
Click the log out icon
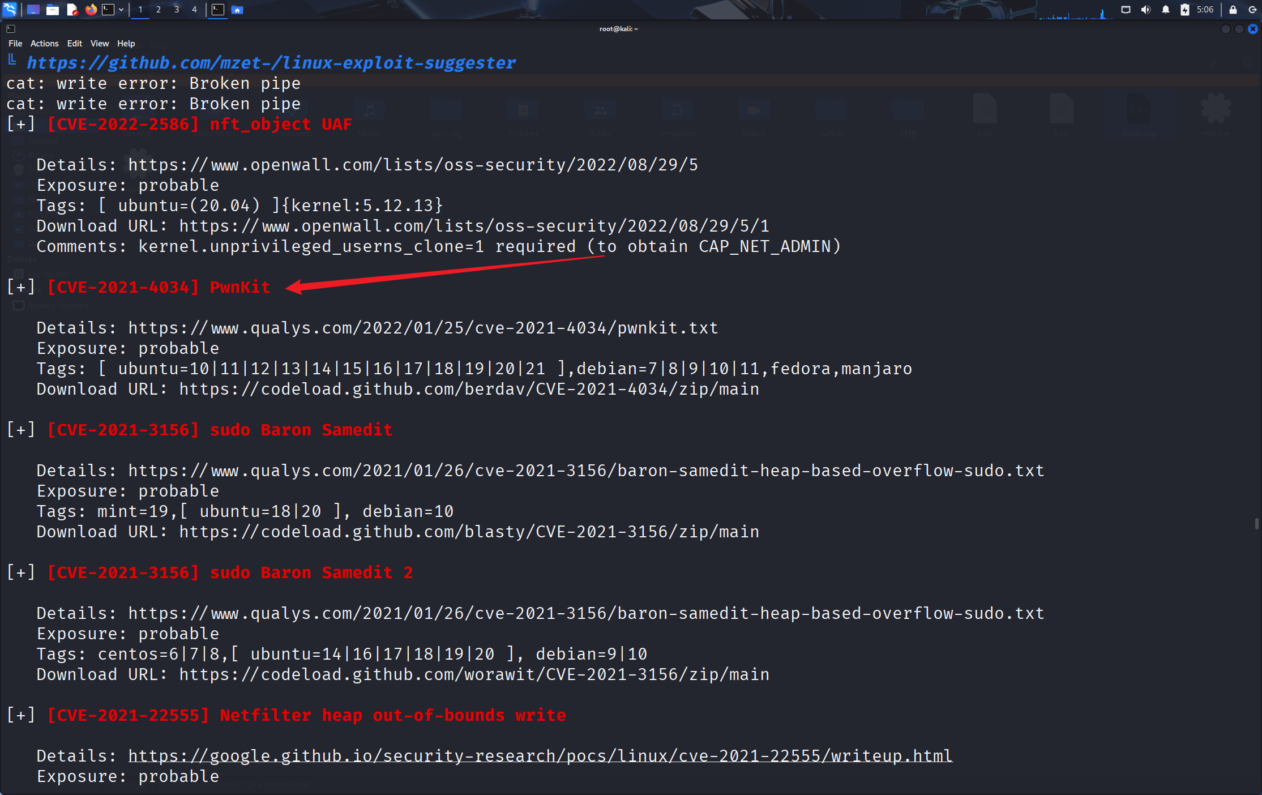[1252, 10]
